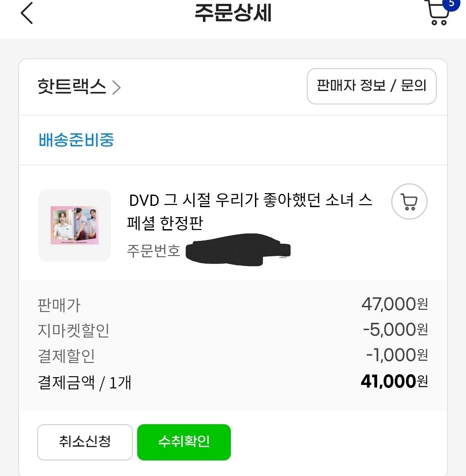Select the bold 41,000원 total amount

click(x=394, y=381)
